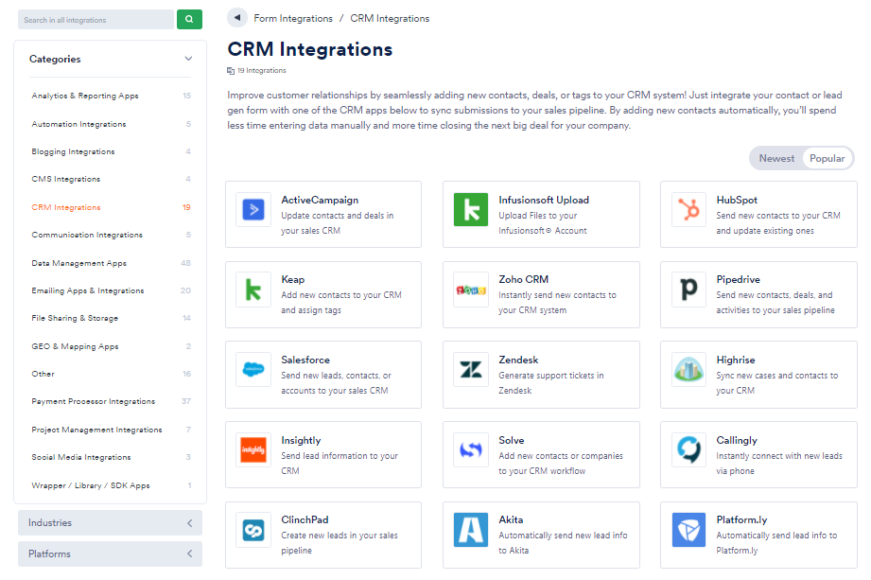Click the Infusionsoft Upload green k logo
871x580 pixels.
(x=471, y=209)
